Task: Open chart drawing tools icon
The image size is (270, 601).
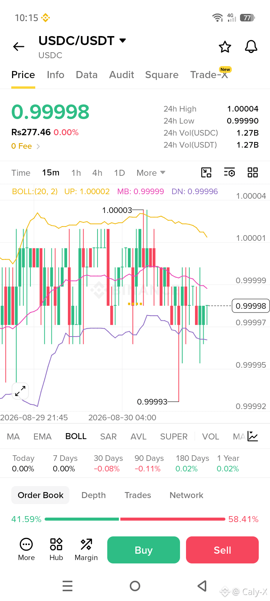Action: 206,172
